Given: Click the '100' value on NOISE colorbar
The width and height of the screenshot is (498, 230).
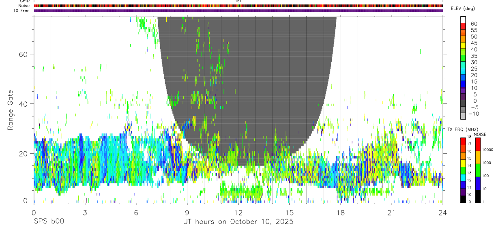Looking at the screenshot, I should [x=486, y=176].
